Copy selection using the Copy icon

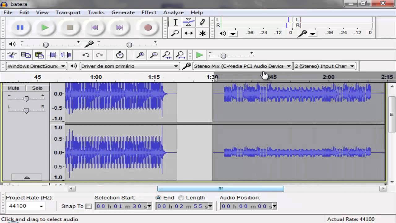click(x=26, y=55)
